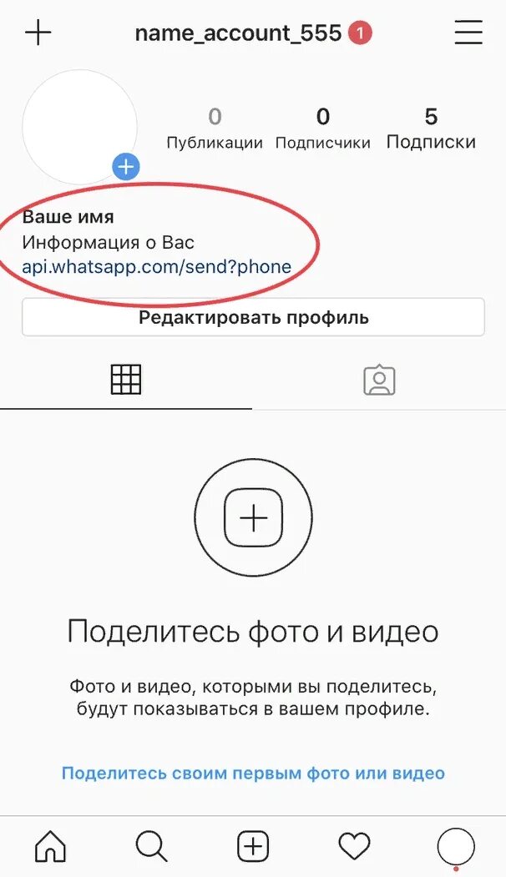Viewport: 506px width, 877px height.
Task: Tap the plus icon at top left
Action: pyautogui.click(x=38, y=33)
